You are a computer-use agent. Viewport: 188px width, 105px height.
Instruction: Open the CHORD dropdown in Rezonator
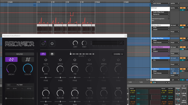(x=118, y=54)
